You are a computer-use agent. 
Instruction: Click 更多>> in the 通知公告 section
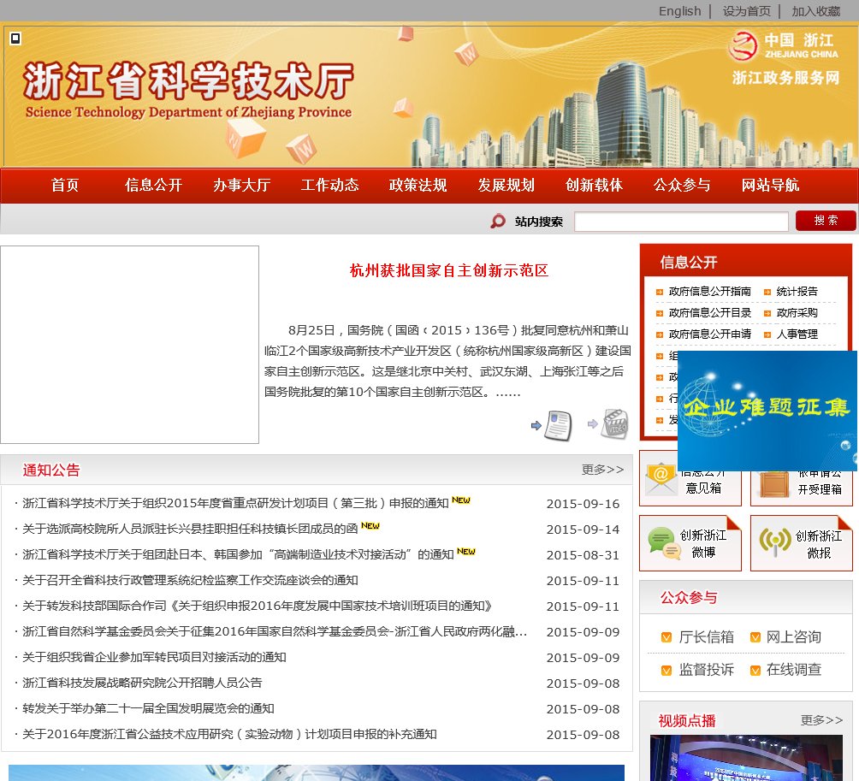click(602, 470)
